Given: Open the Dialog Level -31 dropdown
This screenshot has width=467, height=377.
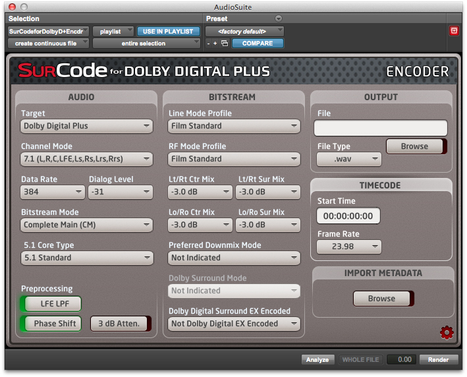Looking at the screenshot, I should (x=121, y=192).
